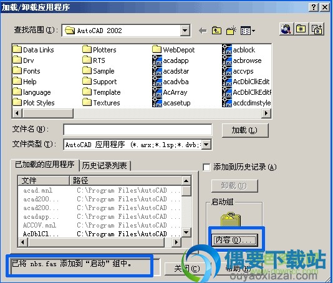
Task: Open the Sample folder
Action: pyautogui.click(x=99, y=71)
